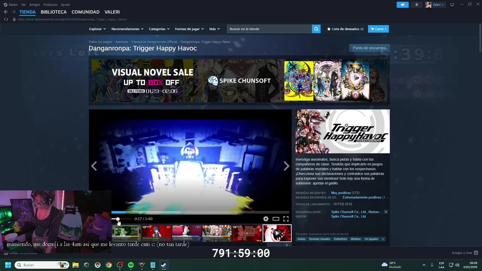Image resolution: width=482 pixels, height=271 pixels.
Task: Open the Carro shopping cart
Action: [378, 29]
